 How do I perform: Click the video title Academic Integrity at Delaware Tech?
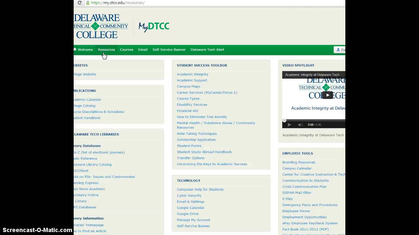click(x=312, y=75)
